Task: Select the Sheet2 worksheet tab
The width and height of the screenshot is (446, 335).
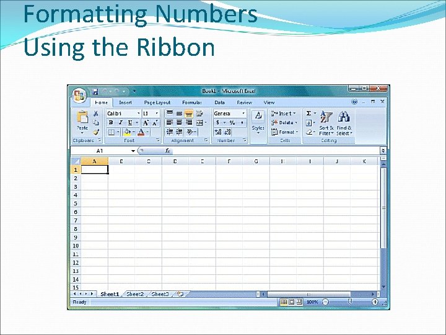Action: click(x=135, y=294)
